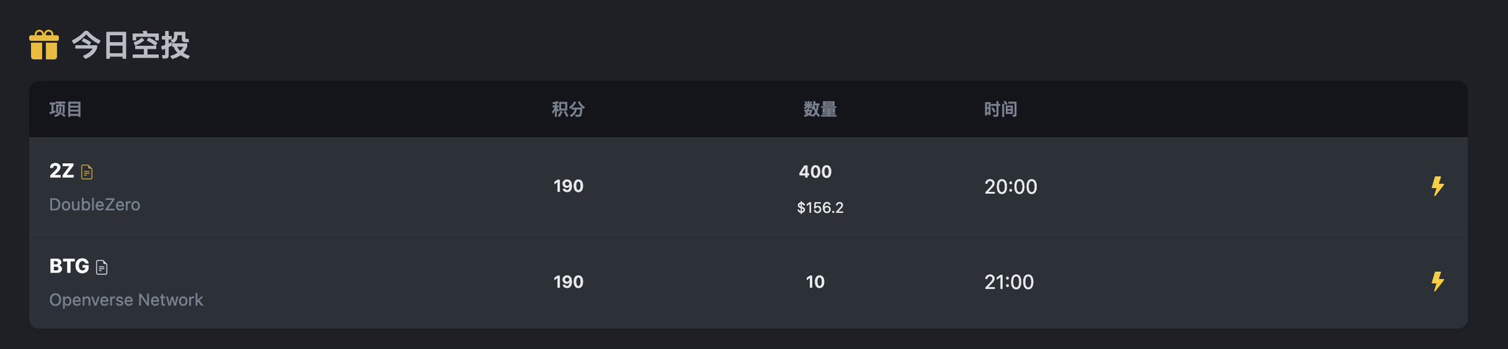Click the 190 points value for 2Z
1508x349 pixels.
568,186
